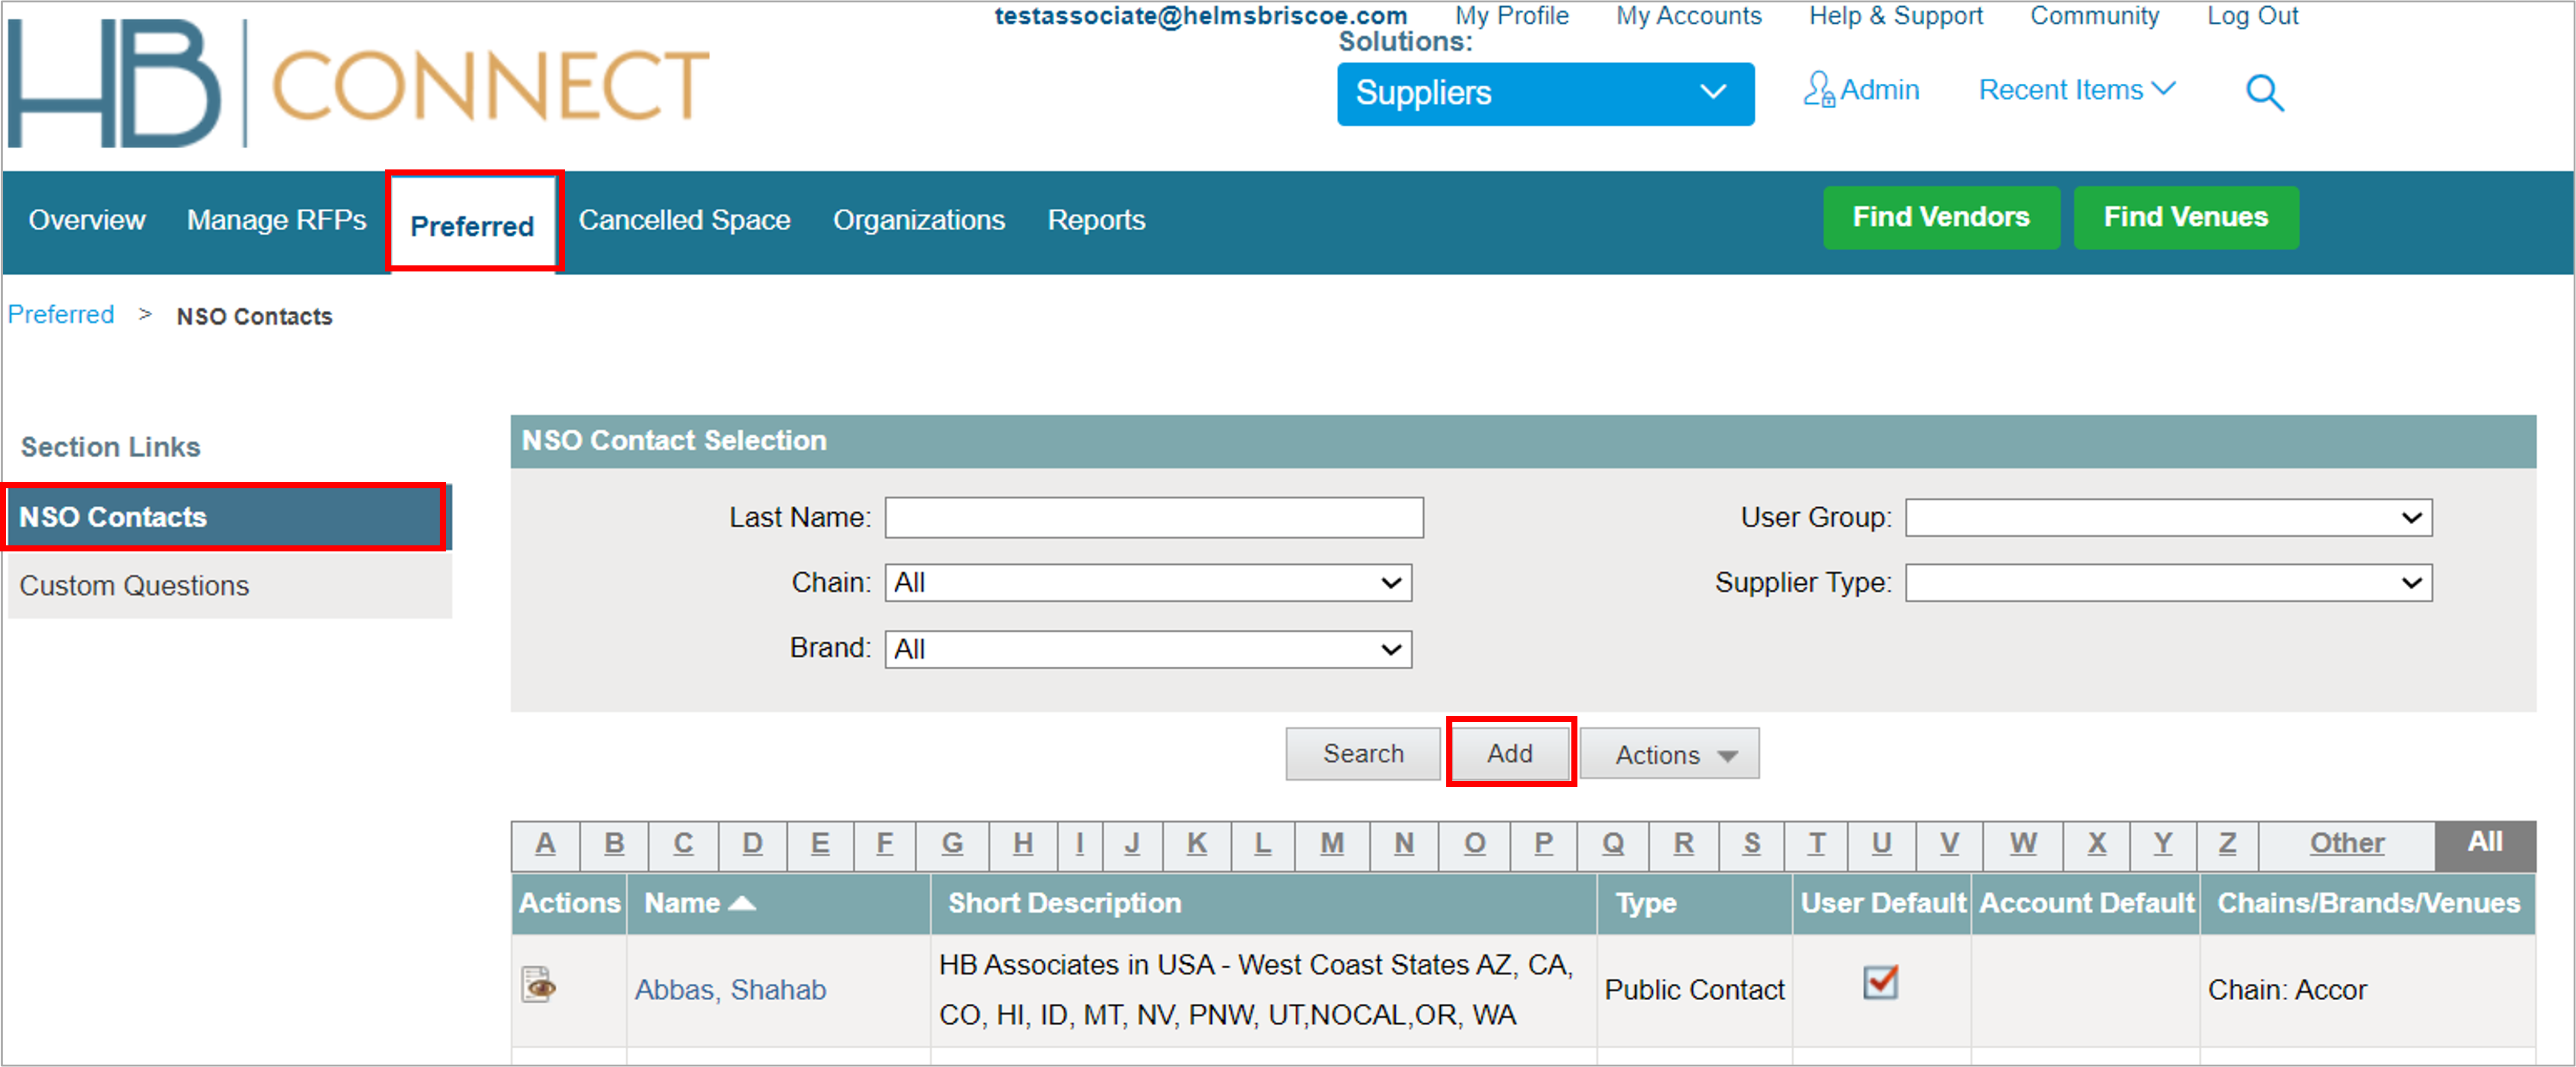This screenshot has width=2576, height=1067.
Task: Open the Brand dropdown
Action: point(1147,649)
